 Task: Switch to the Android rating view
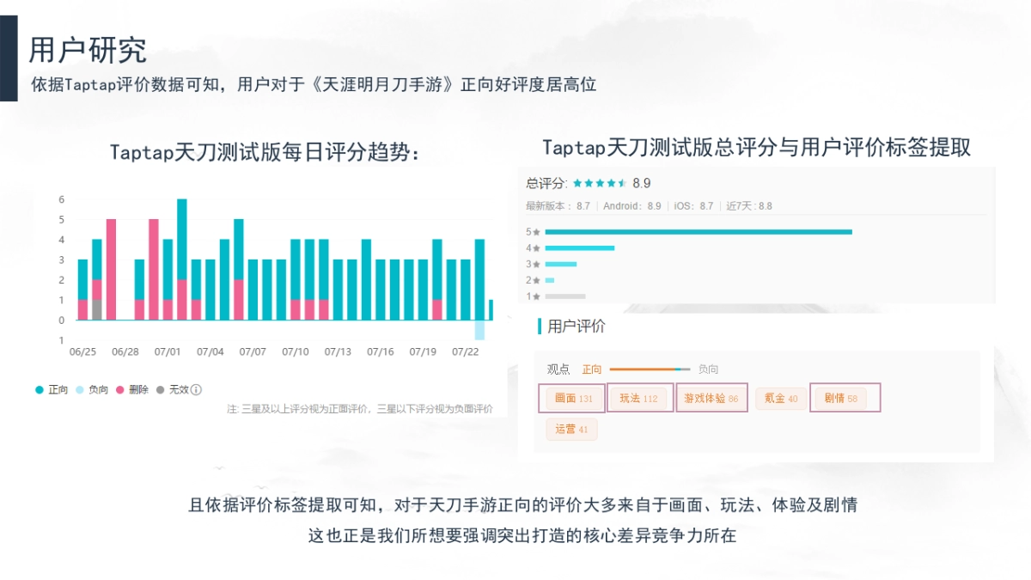tap(633, 206)
